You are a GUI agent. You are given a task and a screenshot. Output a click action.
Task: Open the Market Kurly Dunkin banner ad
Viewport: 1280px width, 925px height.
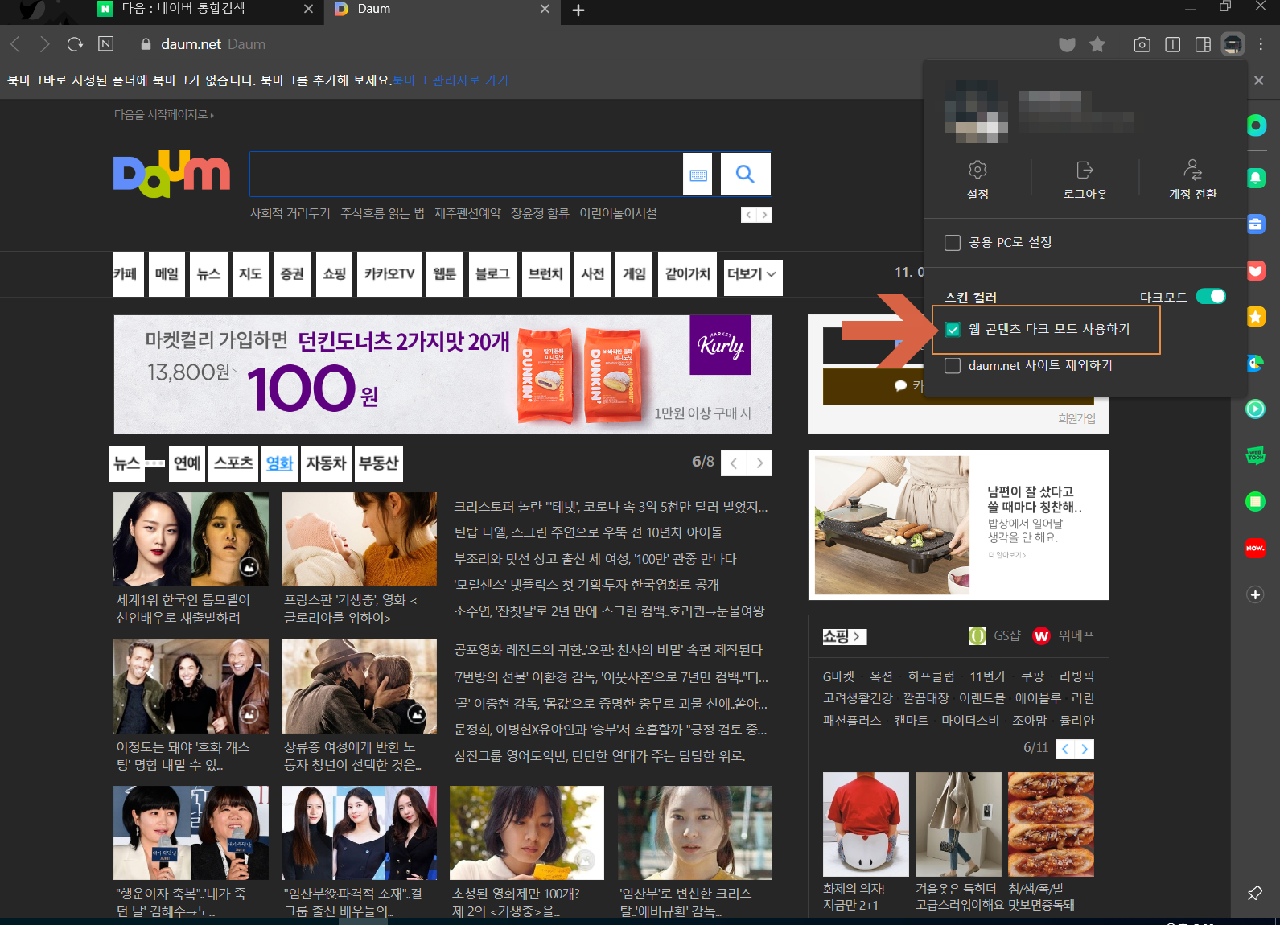pyautogui.click(x=442, y=374)
